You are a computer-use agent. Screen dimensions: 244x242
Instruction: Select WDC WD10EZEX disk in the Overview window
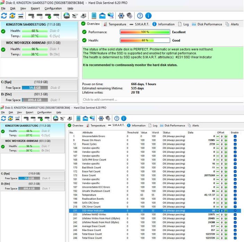[x=39, y=49]
